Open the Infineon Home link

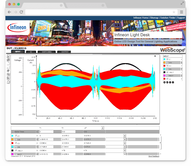(141, 18)
